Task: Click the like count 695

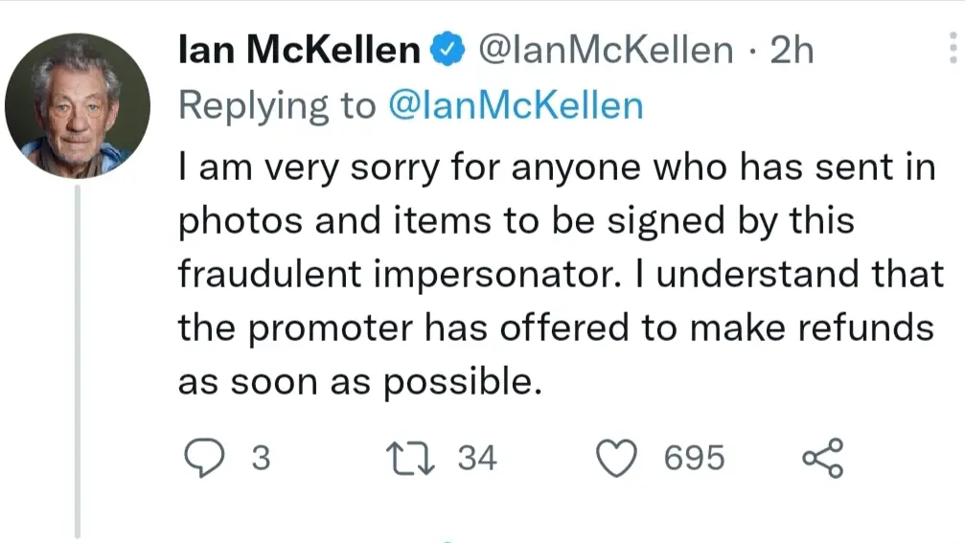Action: 694,458
